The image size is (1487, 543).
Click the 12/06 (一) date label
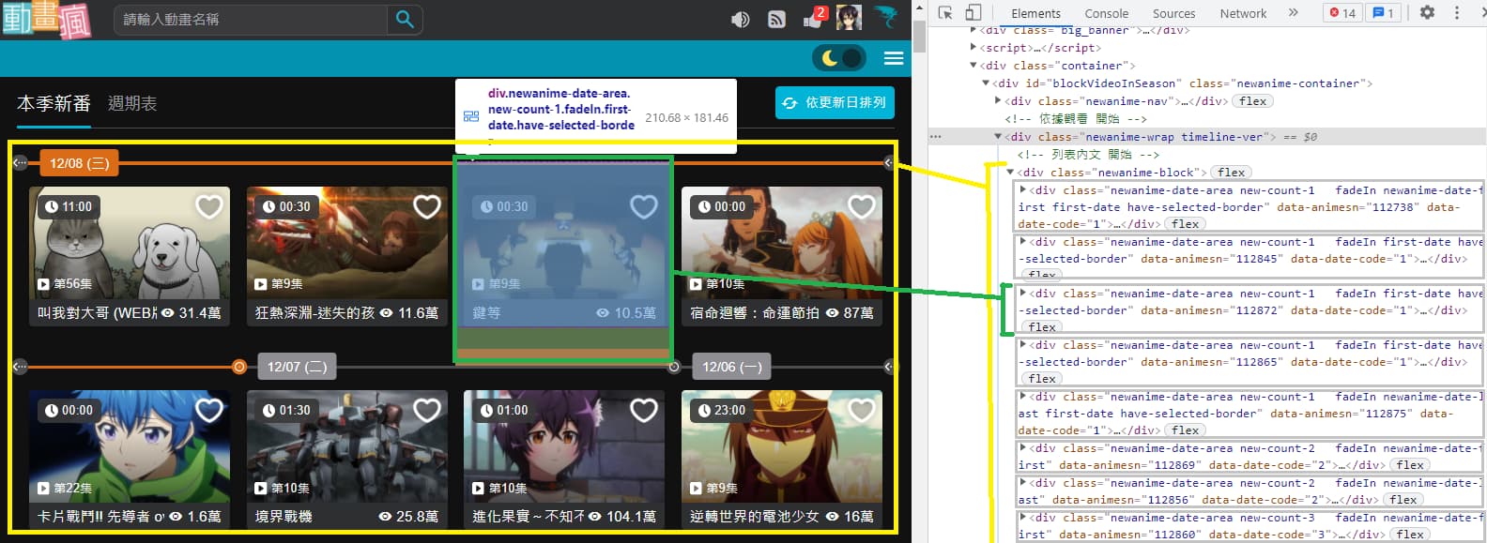coord(731,367)
